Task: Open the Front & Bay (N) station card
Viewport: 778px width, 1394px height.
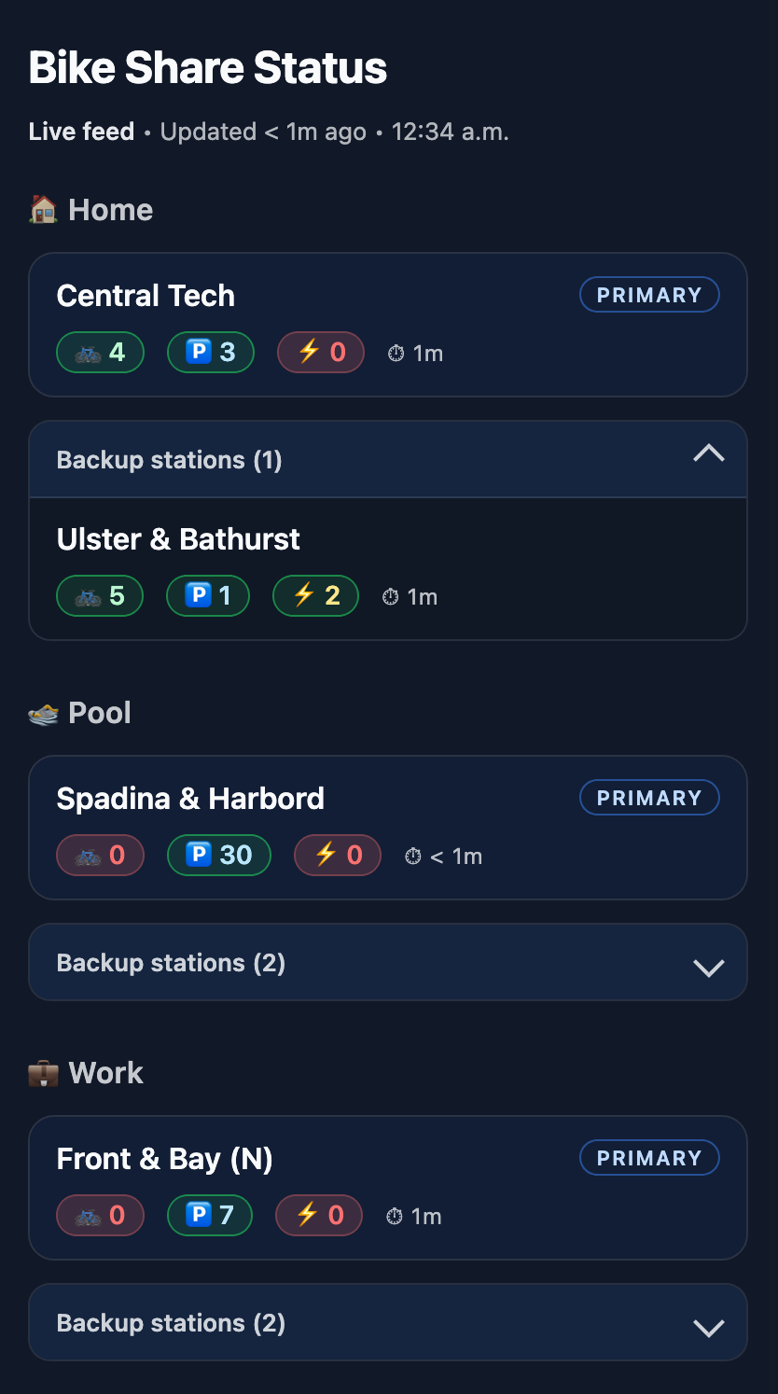Action: click(x=165, y=1159)
